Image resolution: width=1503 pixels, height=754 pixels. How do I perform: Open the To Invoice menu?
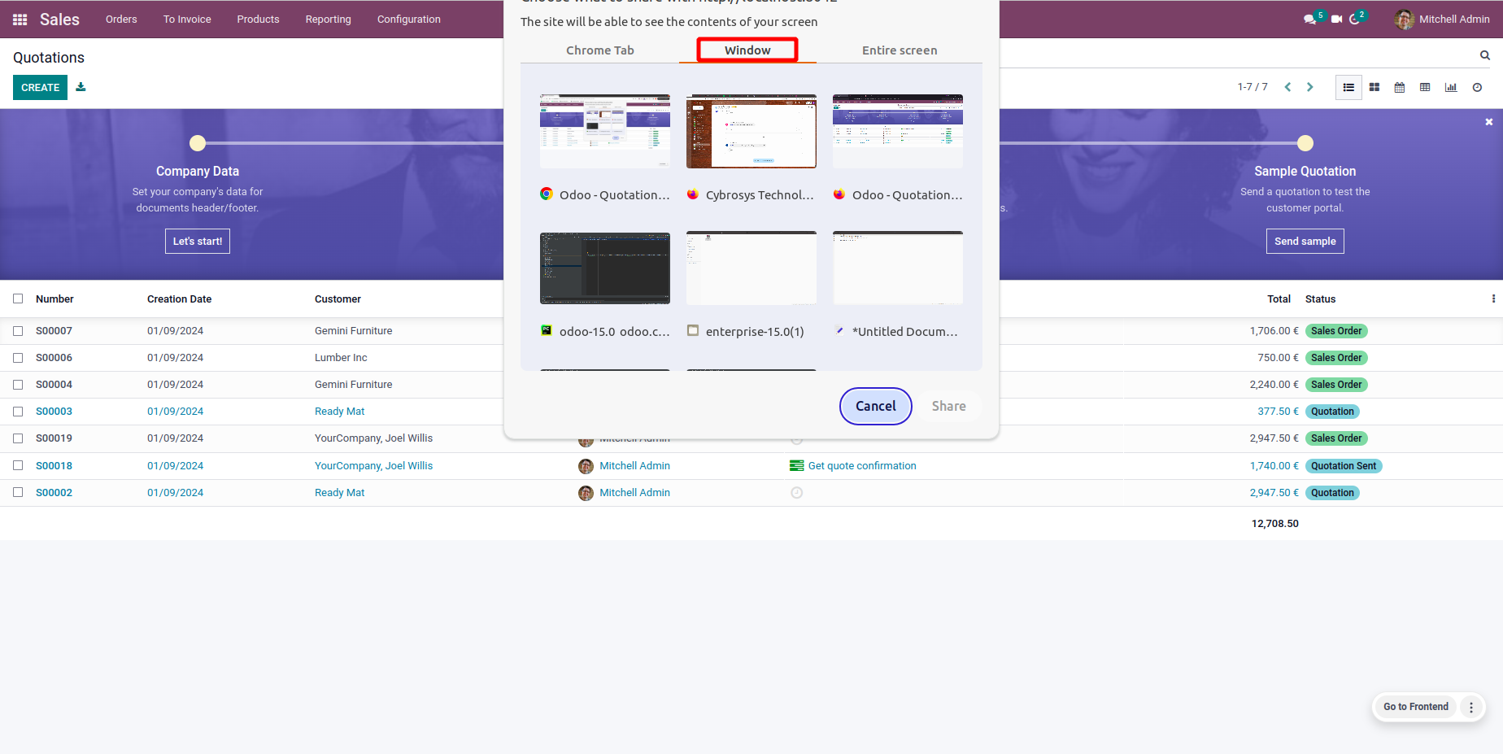[x=187, y=20]
